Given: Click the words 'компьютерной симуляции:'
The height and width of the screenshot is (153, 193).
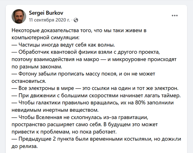Looking at the screenshot, I should point(46,37).
